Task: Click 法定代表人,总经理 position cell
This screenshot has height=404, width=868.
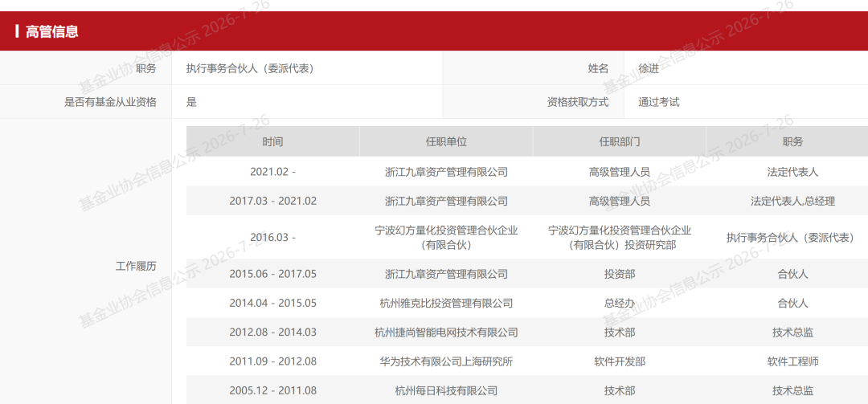Action: point(792,201)
